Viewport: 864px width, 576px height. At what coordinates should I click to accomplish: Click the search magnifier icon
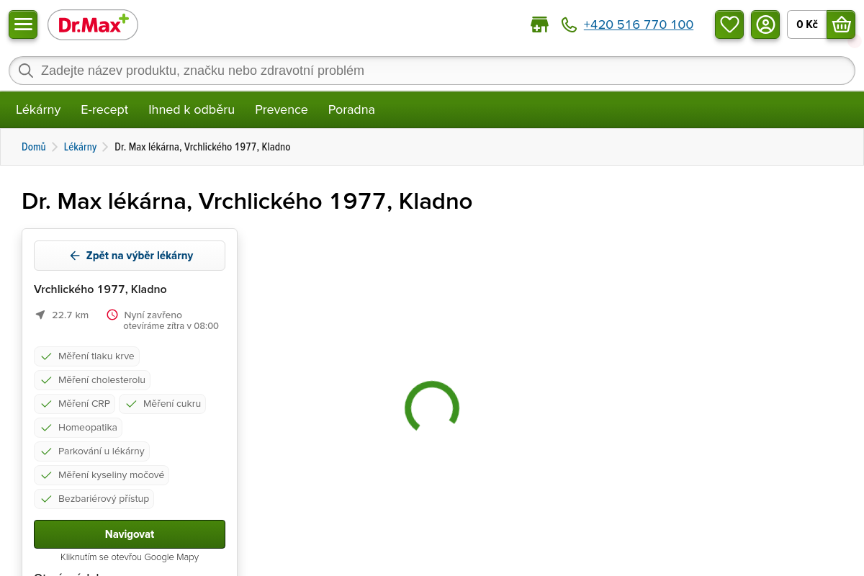26,71
